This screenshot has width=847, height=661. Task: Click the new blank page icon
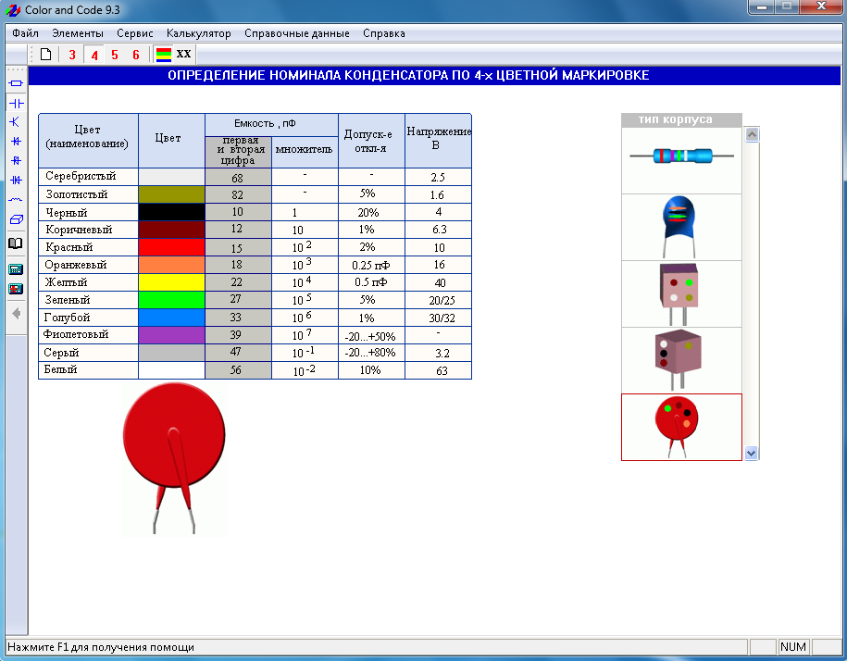coord(46,54)
